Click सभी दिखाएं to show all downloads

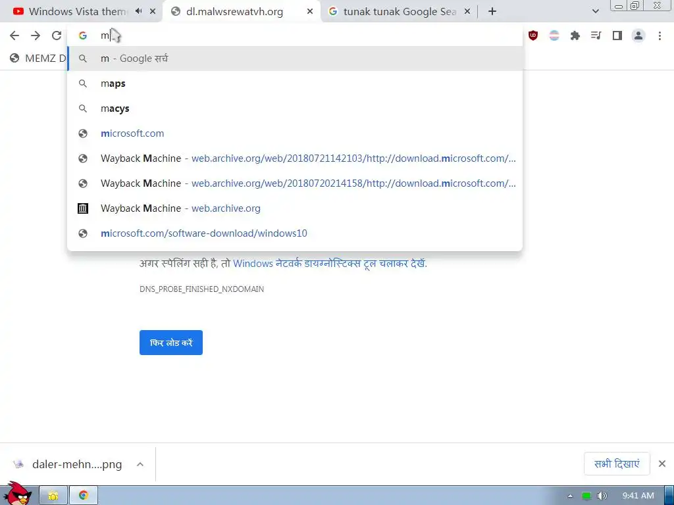click(x=617, y=464)
